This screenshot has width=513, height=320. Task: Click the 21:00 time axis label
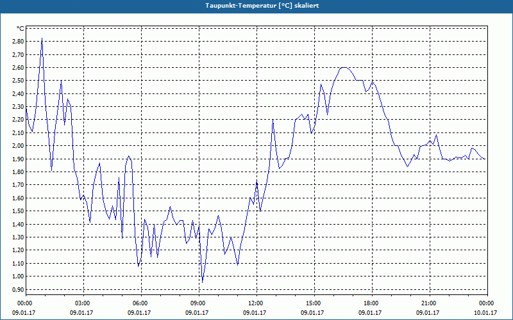[430, 303]
